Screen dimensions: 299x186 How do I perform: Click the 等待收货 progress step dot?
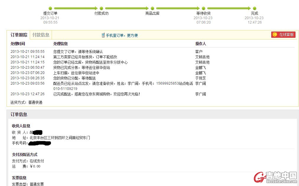203,9
